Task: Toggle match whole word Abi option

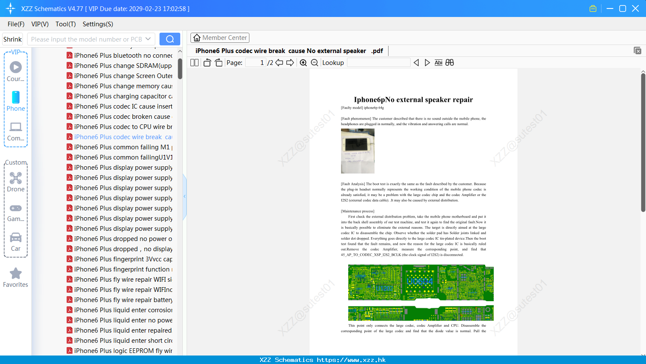Action: tap(439, 63)
